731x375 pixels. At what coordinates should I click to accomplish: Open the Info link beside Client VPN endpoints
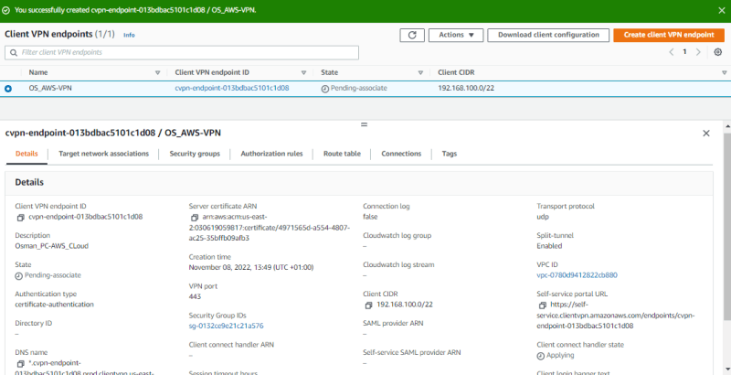pos(129,35)
